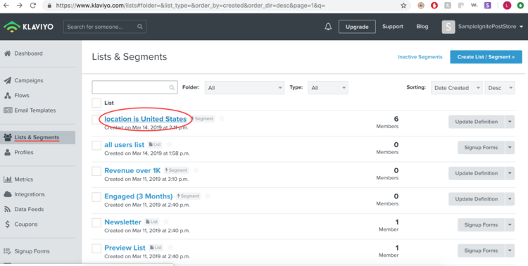The width and height of the screenshot is (528, 266).
Task: Open SampleIgnitePostStore account menu
Action: coord(490,27)
